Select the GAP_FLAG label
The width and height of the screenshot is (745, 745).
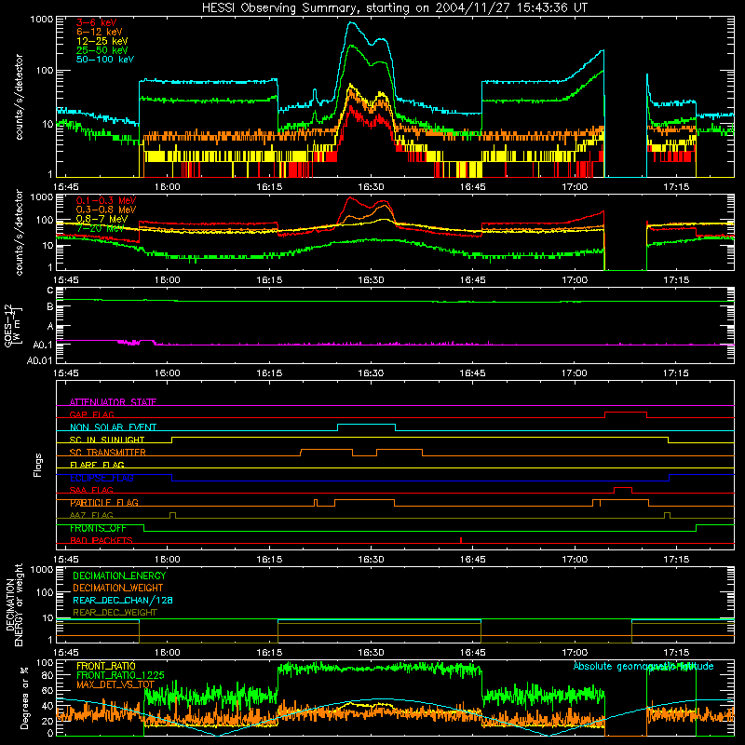coord(92,414)
